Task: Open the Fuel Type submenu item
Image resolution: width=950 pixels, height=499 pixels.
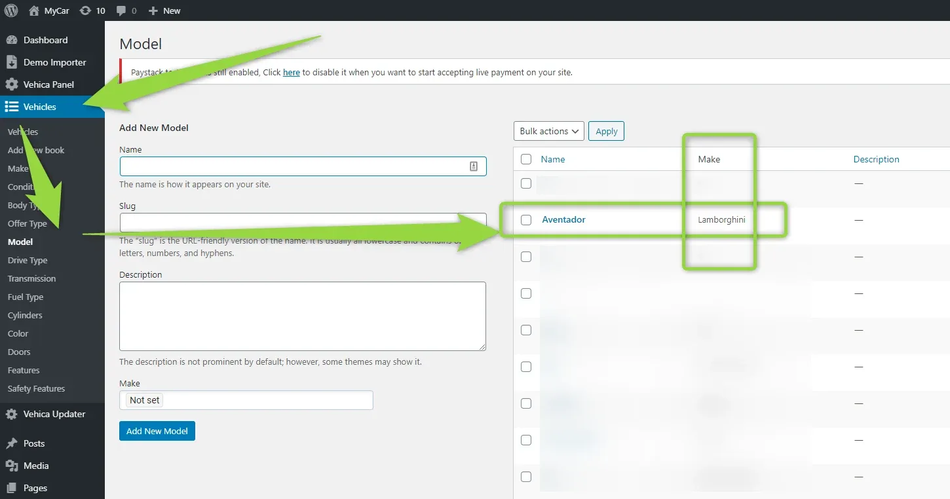Action: (26, 297)
